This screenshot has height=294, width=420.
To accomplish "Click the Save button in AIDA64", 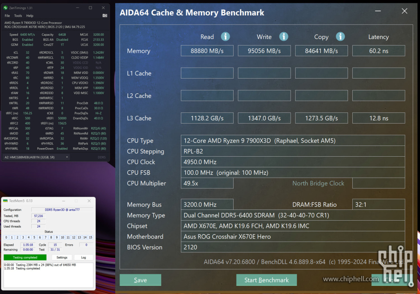I will 141,280.
